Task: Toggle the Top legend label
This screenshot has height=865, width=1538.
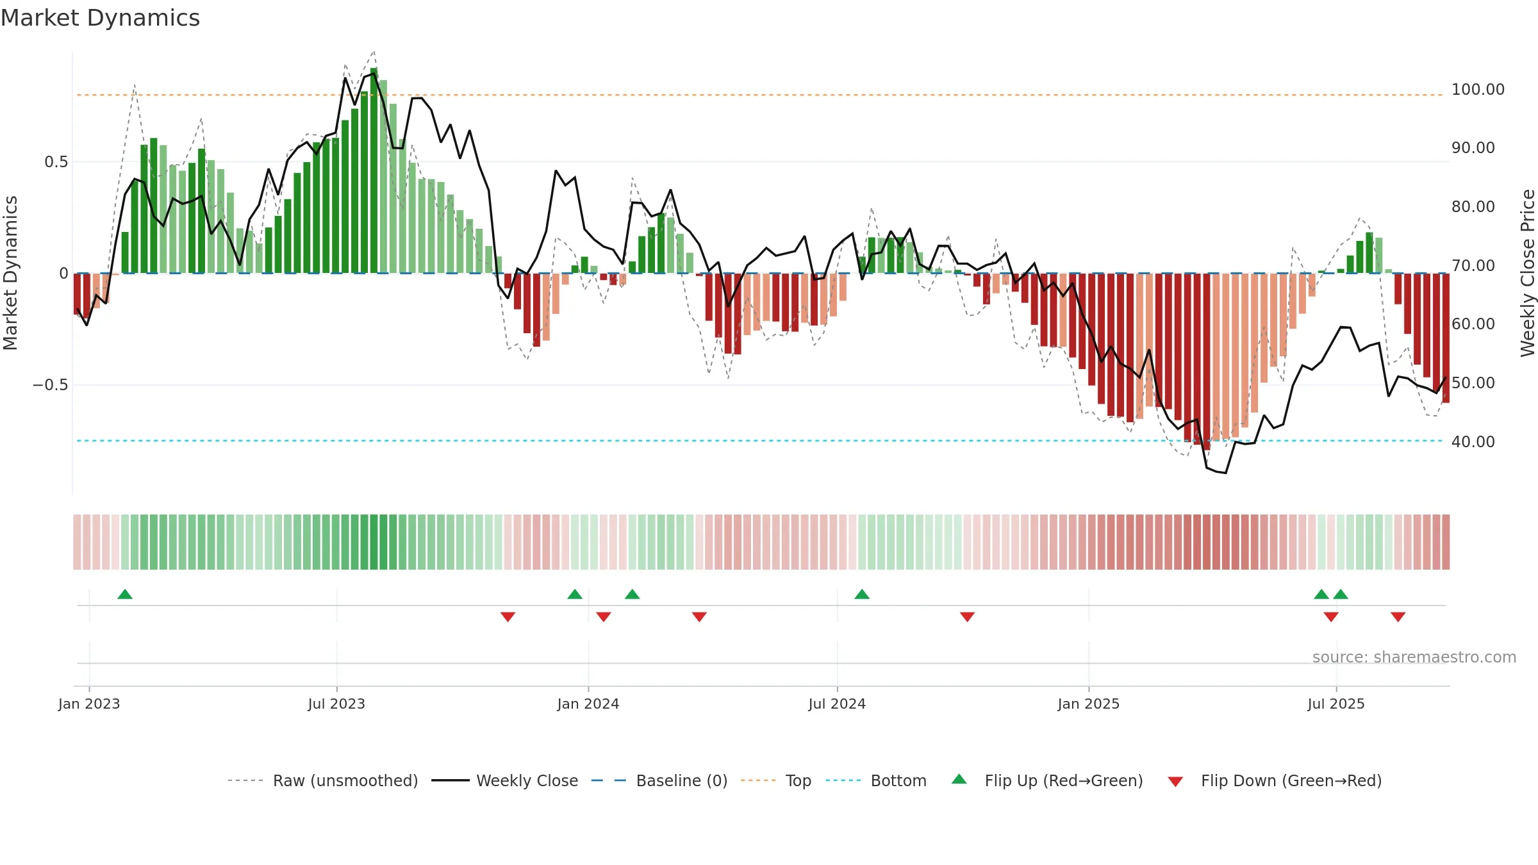Action: pos(798,780)
